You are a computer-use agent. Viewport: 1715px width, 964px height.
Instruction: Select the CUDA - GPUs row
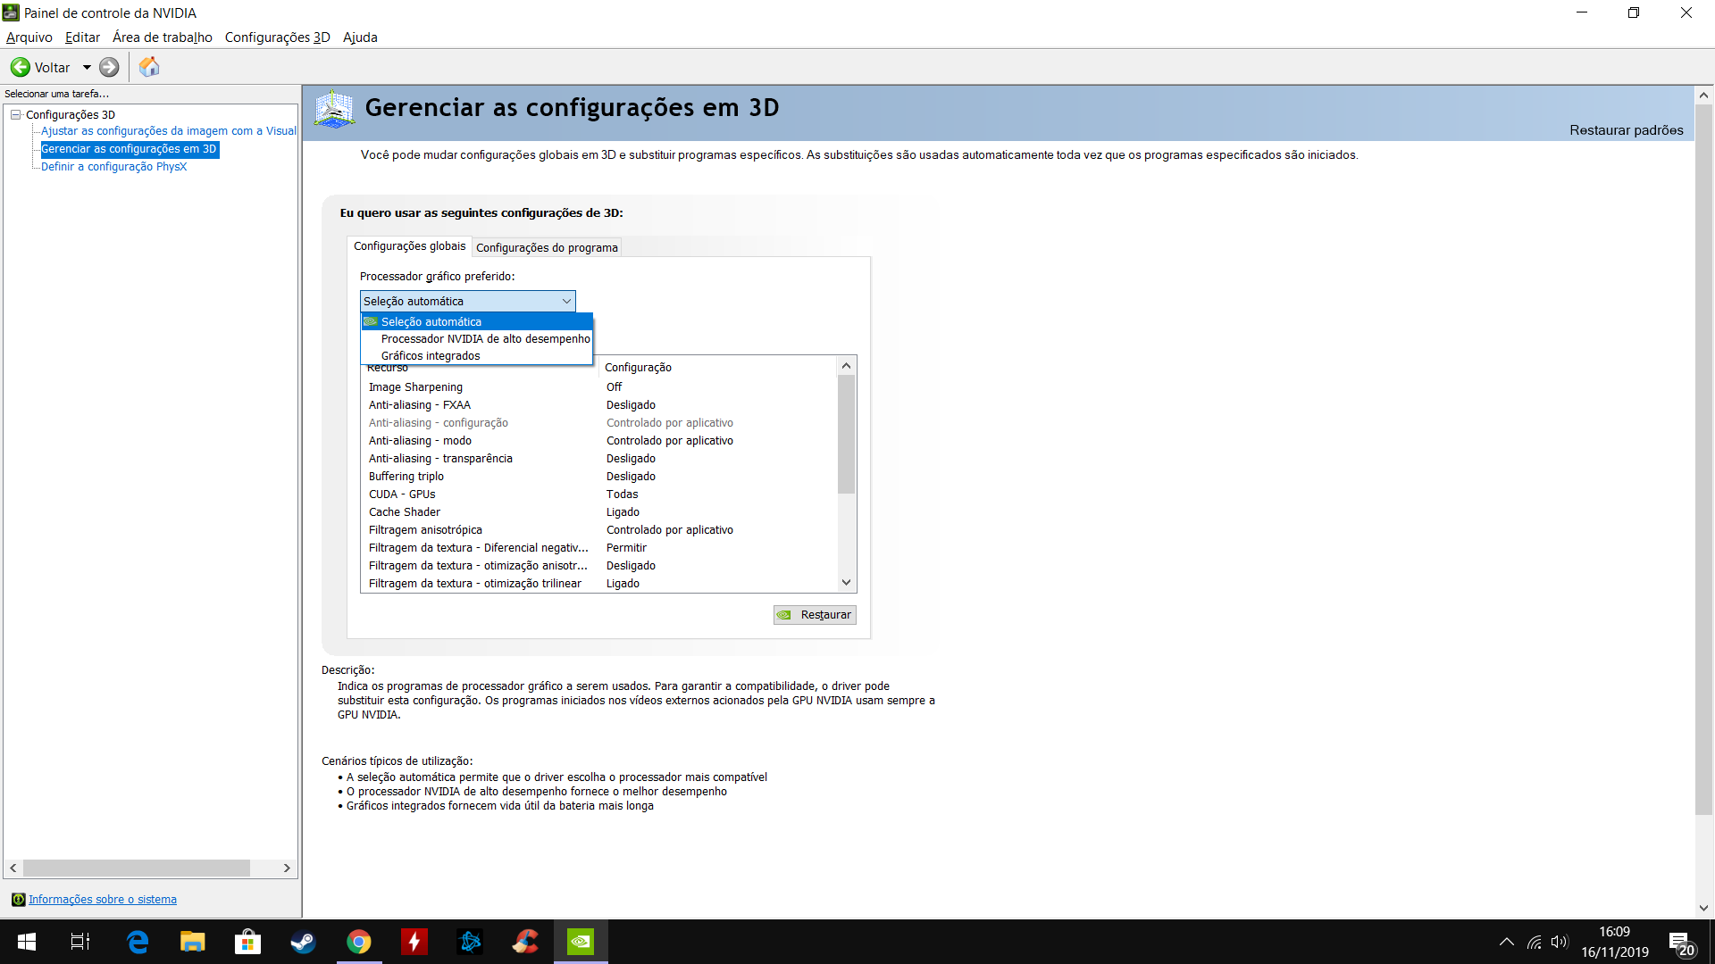coord(598,494)
